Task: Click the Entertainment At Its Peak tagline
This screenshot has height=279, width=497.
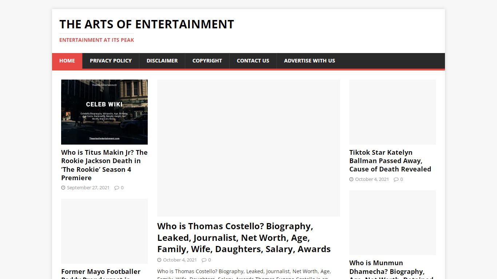Action: pos(97,40)
